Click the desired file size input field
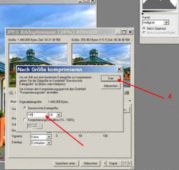 [37, 115]
